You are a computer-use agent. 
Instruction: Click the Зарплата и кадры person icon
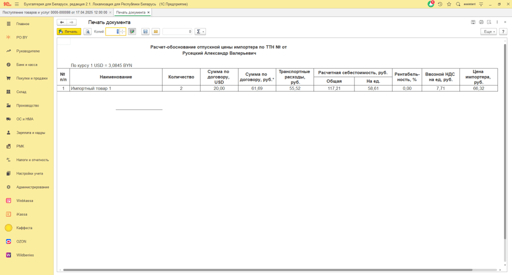coord(8,133)
